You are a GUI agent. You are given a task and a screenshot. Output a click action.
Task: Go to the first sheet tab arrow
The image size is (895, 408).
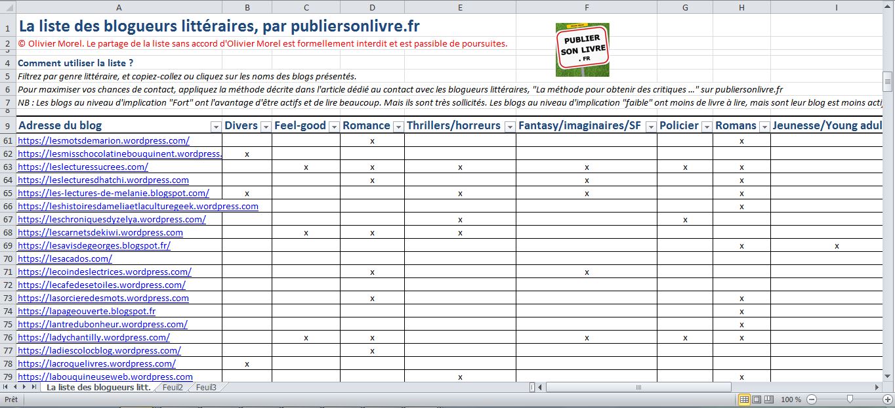click(6, 387)
